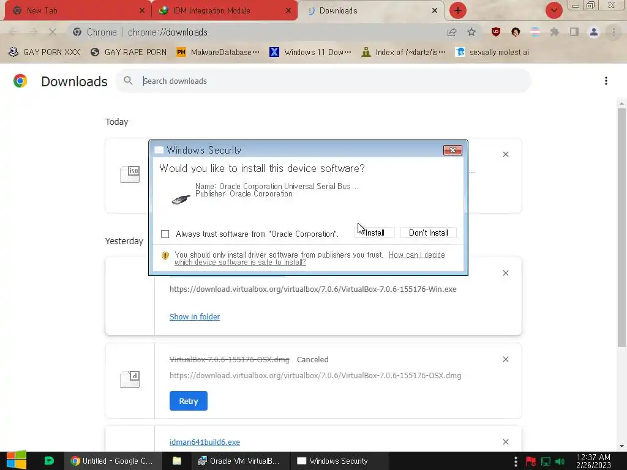
Task: Open a new tab with plus button
Action: [458, 10]
